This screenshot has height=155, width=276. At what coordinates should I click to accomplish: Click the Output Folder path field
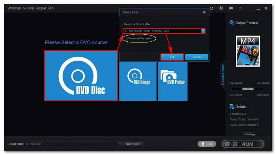(x=72, y=144)
